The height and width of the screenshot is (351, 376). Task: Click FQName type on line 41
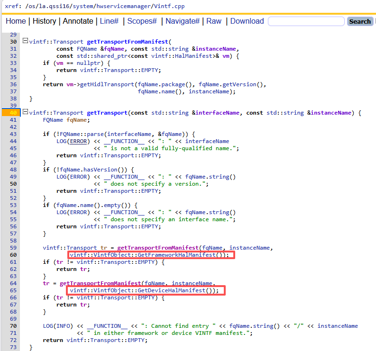point(53,120)
